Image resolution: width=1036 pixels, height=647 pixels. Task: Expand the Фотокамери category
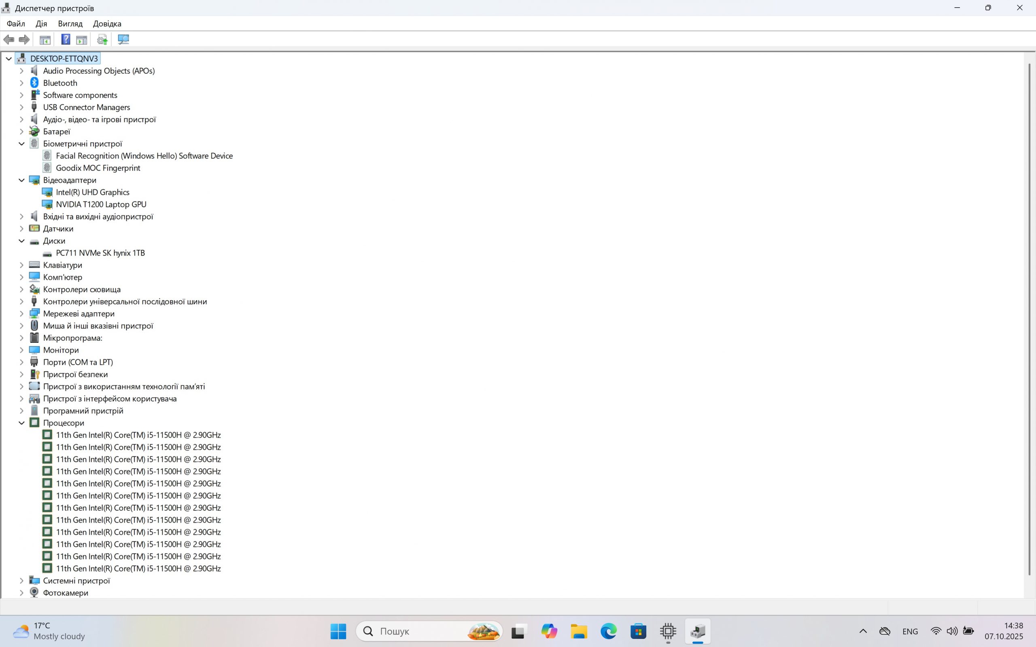click(x=21, y=593)
